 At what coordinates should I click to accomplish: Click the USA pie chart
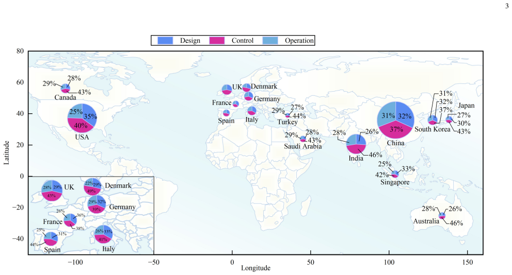(x=82, y=118)
